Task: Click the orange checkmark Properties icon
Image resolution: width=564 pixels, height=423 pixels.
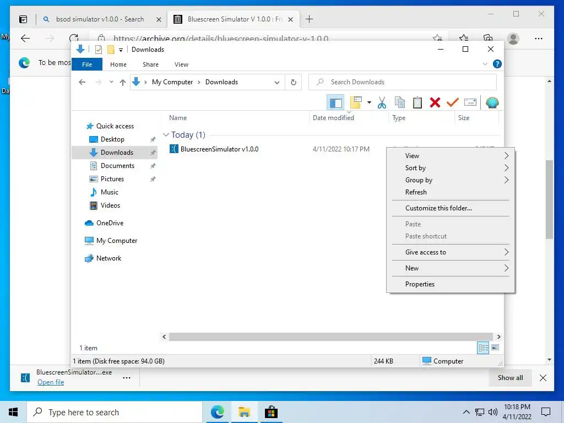Action: [453, 103]
